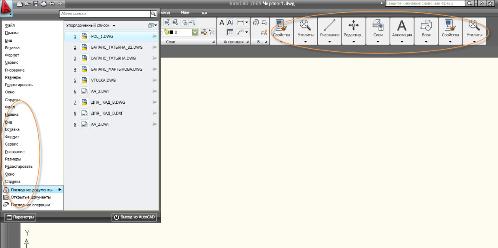Pin the A4_3.DWT template in the list
Screen dimensions: 498x248
pyautogui.click(x=154, y=91)
